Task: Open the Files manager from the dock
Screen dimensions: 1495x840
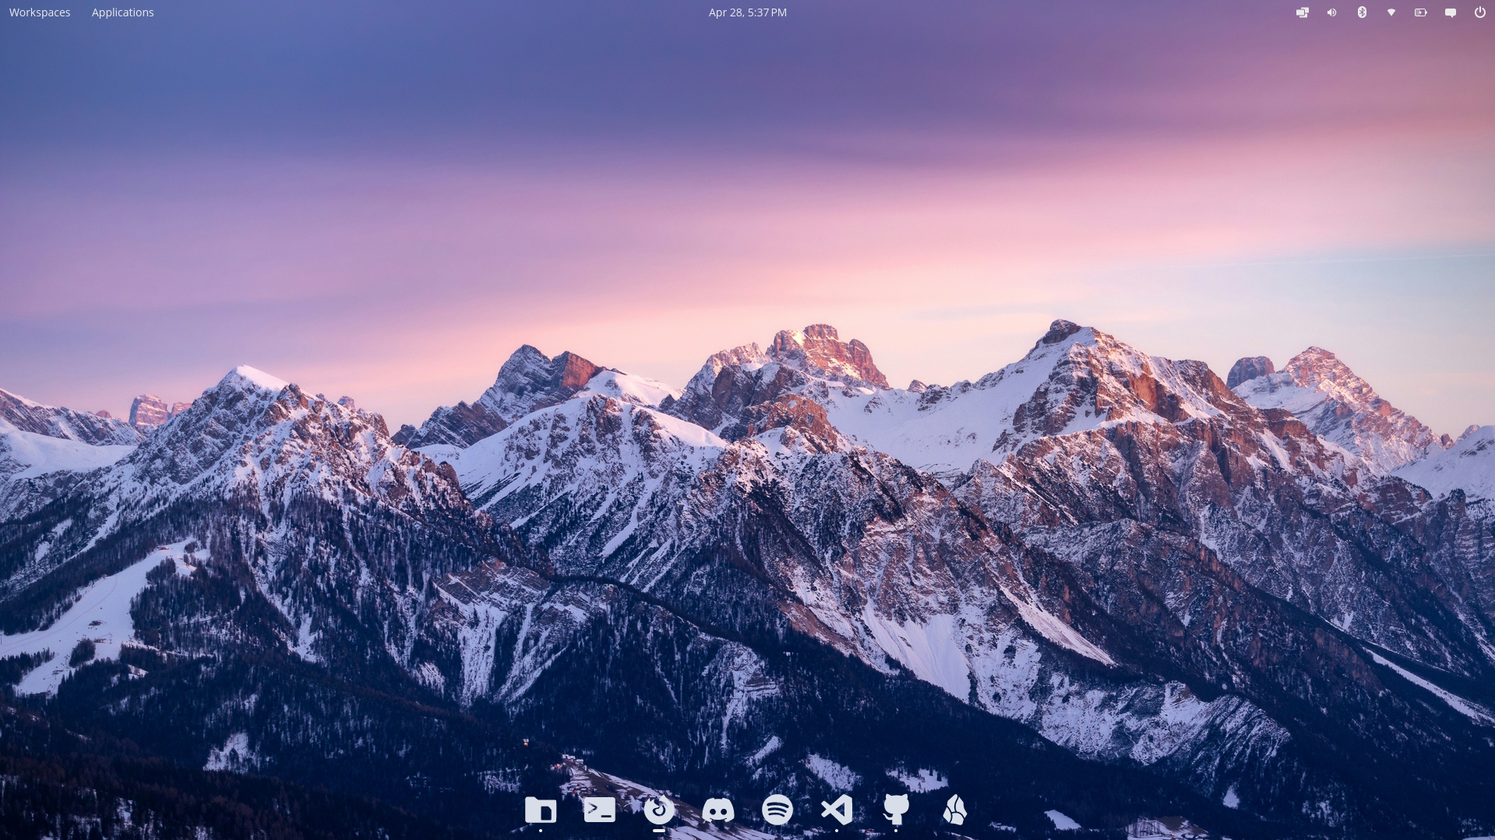Action: 541,810
